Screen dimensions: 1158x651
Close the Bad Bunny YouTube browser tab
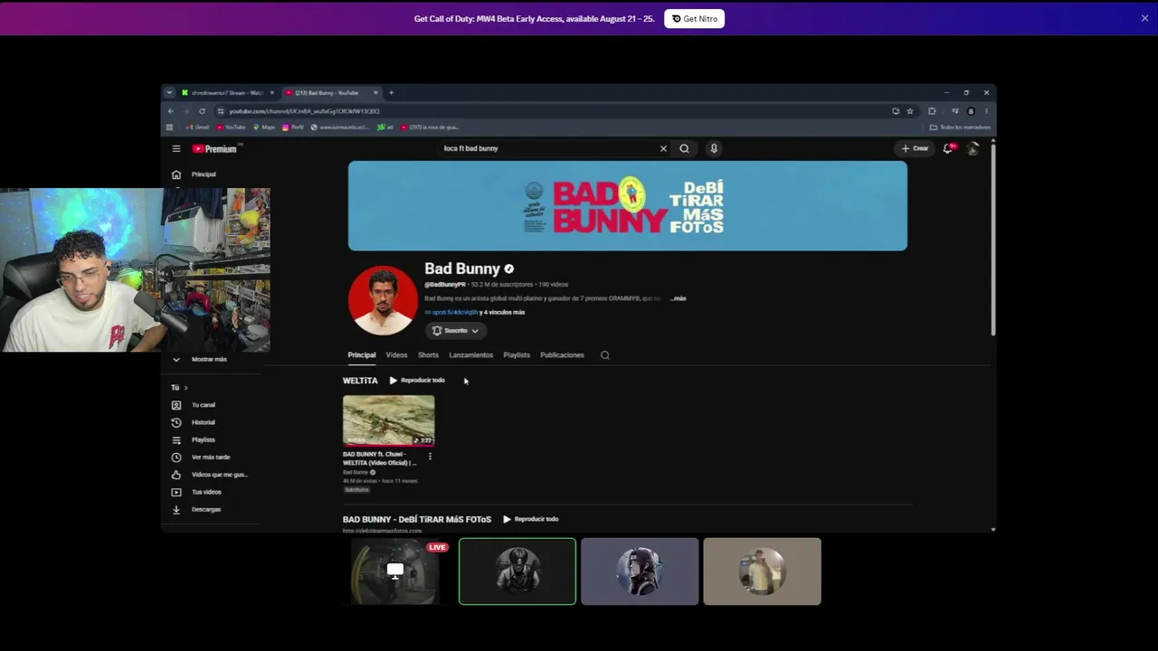coord(375,92)
